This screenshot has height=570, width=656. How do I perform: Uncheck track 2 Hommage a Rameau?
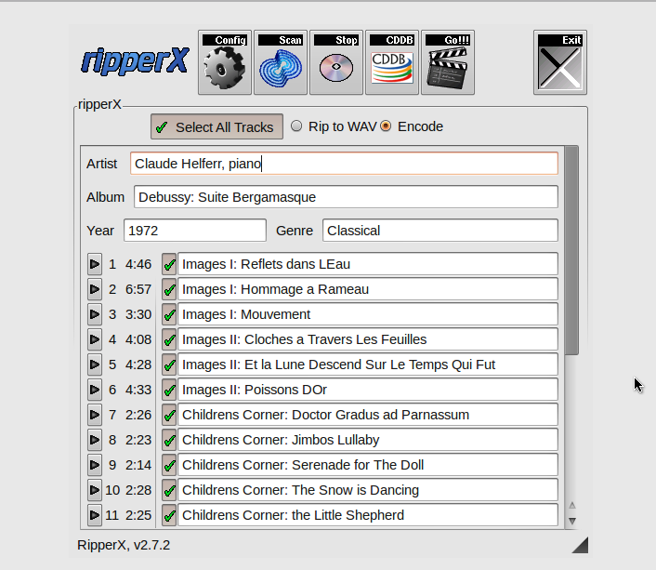click(x=169, y=289)
